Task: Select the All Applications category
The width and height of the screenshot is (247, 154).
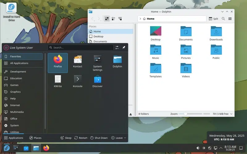Action: point(19,63)
